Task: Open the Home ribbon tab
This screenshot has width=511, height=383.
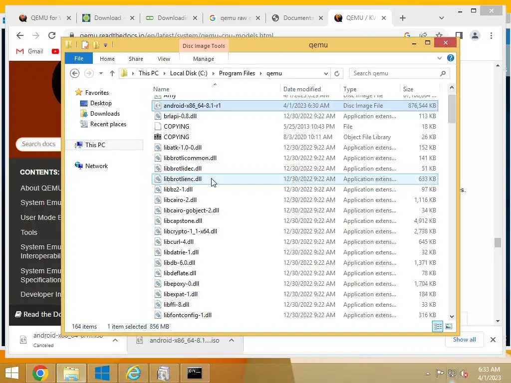Action: point(107,59)
